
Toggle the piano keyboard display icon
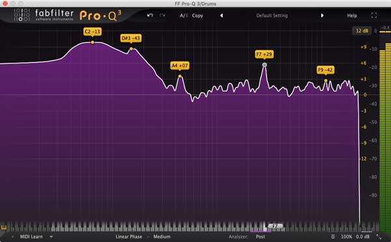tap(4, 227)
